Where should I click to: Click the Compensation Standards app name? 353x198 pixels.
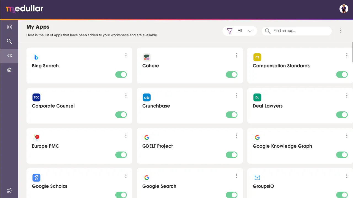pos(281,66)
